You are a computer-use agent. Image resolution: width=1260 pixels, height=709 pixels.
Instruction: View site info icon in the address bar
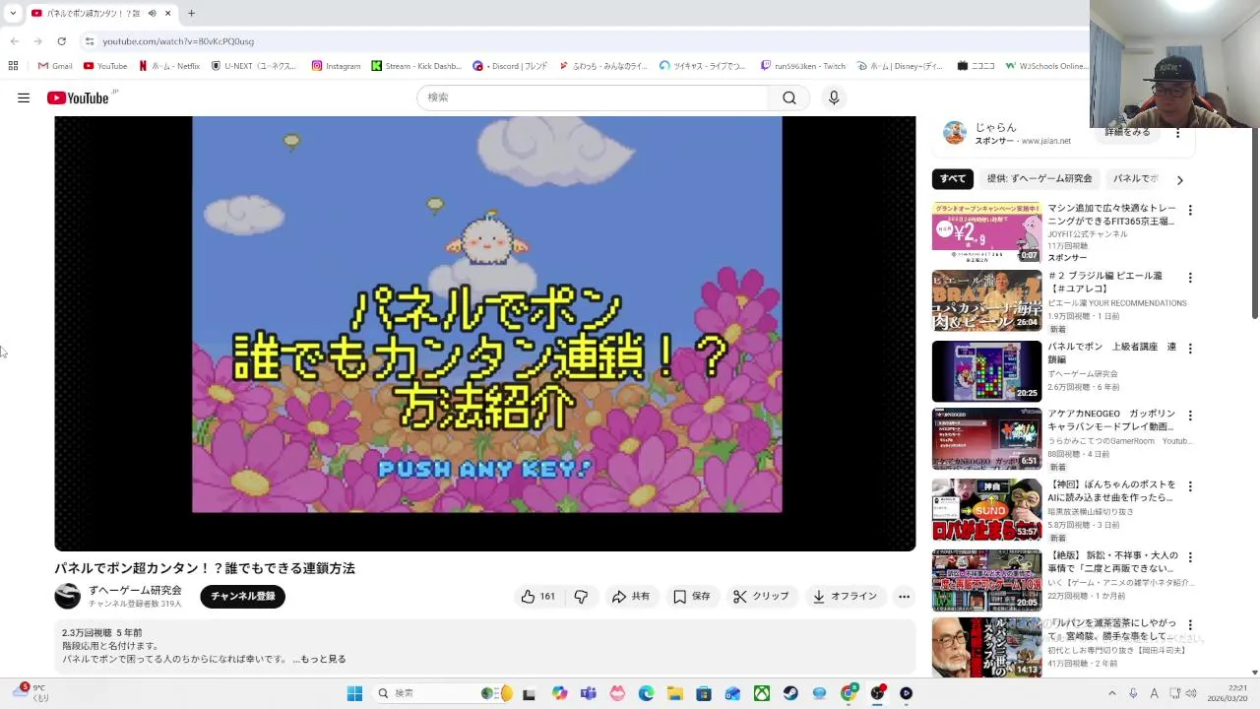(89, 41)
